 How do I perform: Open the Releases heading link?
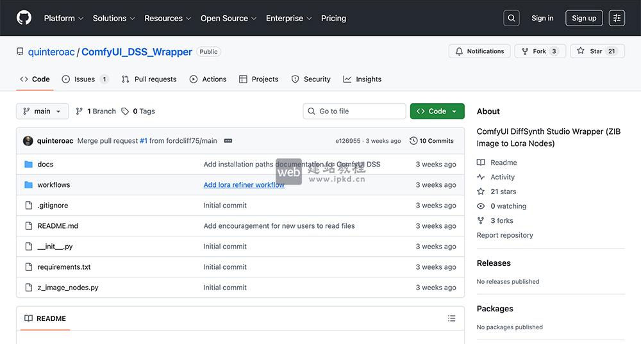[494, 263]
